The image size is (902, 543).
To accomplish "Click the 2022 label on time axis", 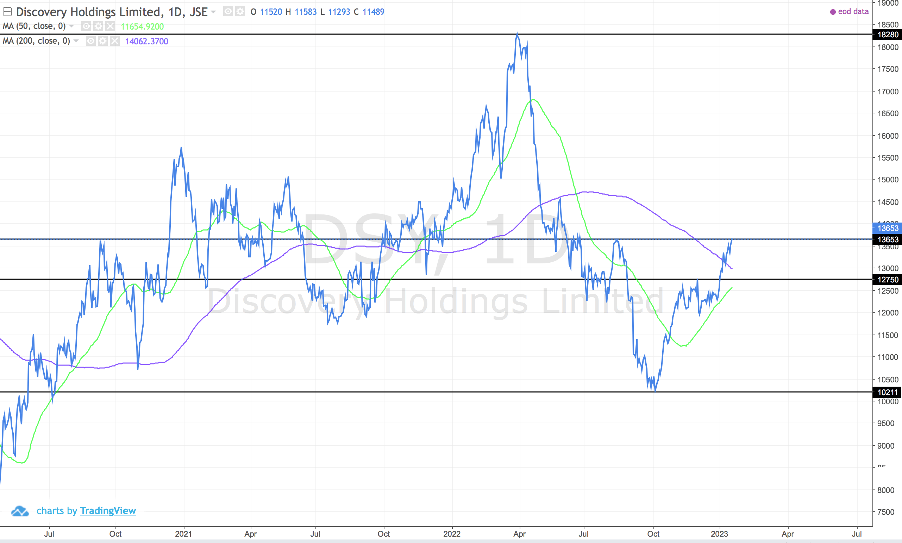I will (x=452, y=534).
